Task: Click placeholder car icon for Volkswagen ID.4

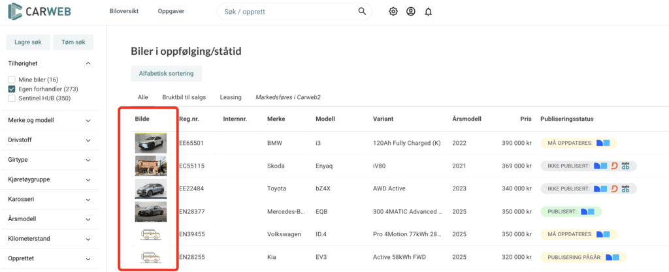Action: [150, 234]
